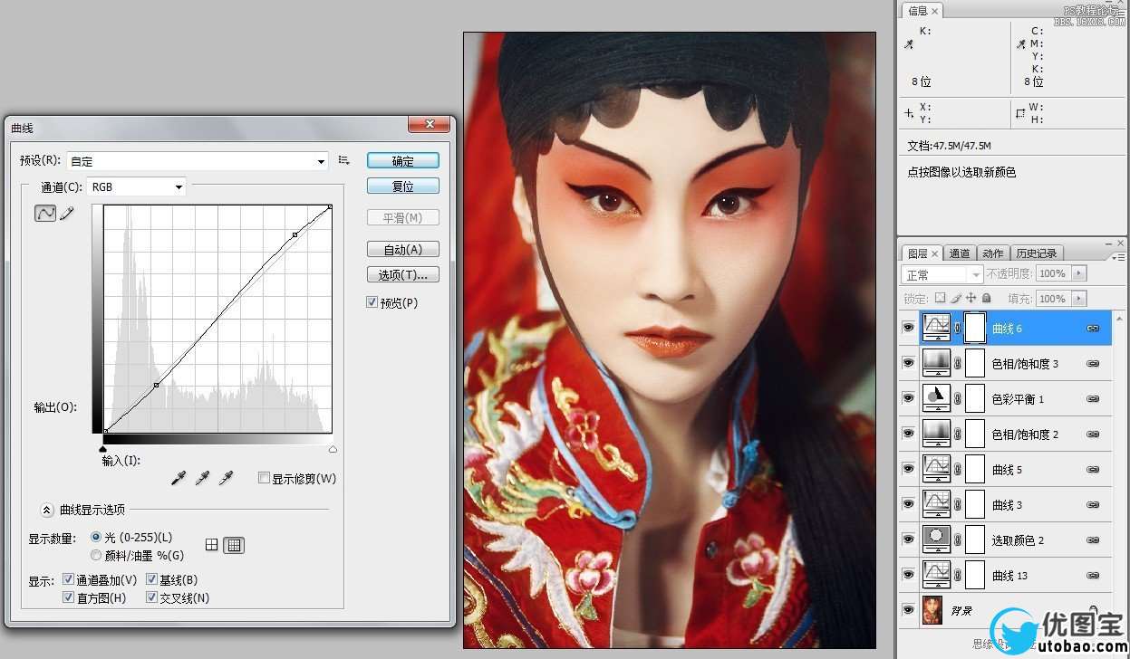Toggle 通道叠加 channel overlays checkbox
The width and height of the screenshot is (1130, 659).
tap(68, 579)
